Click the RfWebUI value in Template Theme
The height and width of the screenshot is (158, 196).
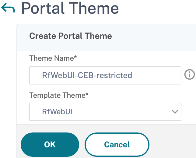tap(57, 112)
